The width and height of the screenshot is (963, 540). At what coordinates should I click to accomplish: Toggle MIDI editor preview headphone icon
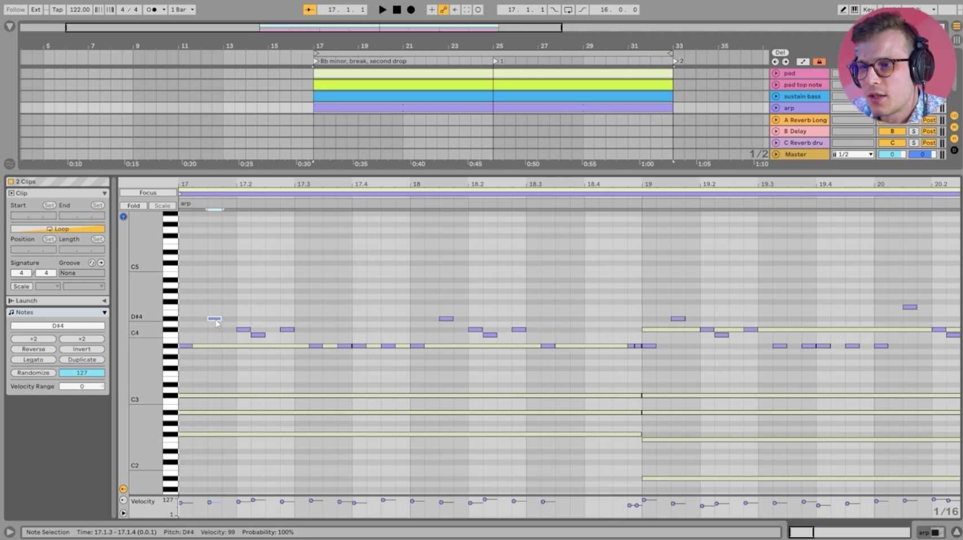(123, 217)
